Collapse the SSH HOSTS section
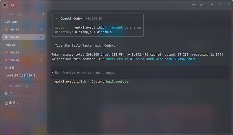 pos(5,86)
